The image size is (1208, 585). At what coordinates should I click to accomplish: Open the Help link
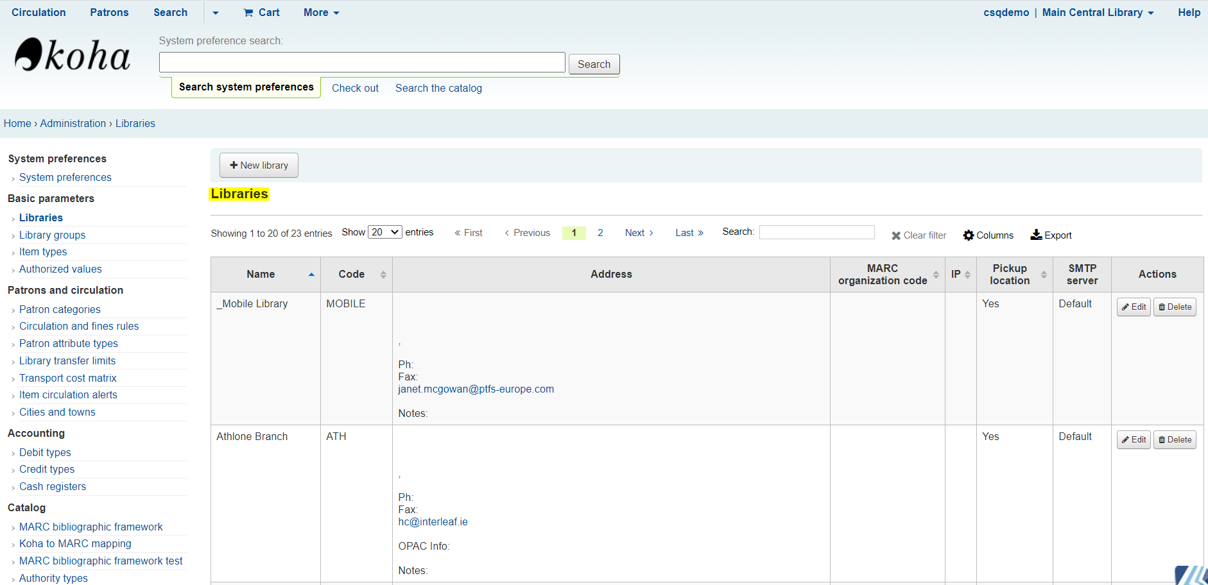point(1189,13)
